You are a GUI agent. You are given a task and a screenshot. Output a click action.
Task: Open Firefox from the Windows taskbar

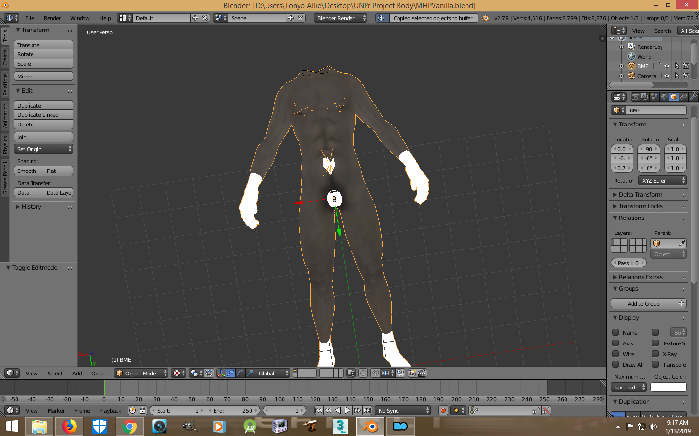[69, 426]
